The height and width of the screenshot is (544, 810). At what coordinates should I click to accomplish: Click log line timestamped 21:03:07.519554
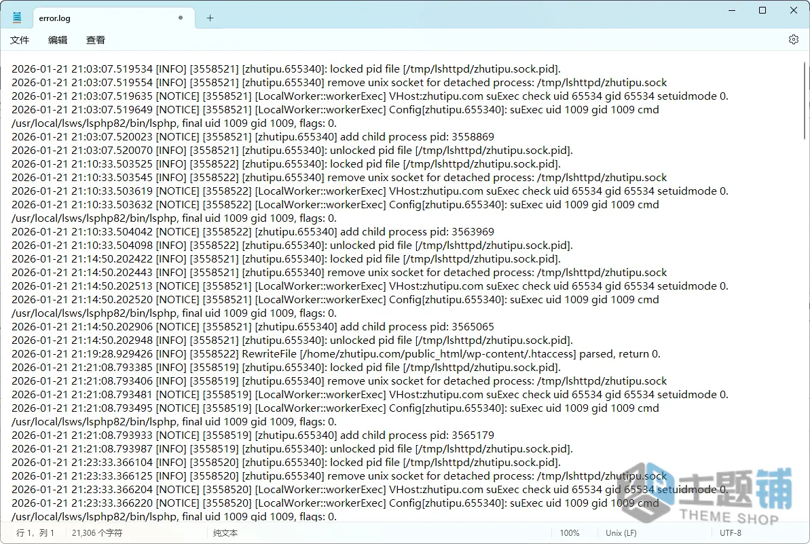click(339, 82)
